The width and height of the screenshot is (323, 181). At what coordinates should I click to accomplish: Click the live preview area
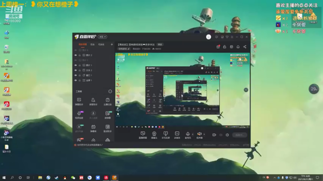(182, 91)
